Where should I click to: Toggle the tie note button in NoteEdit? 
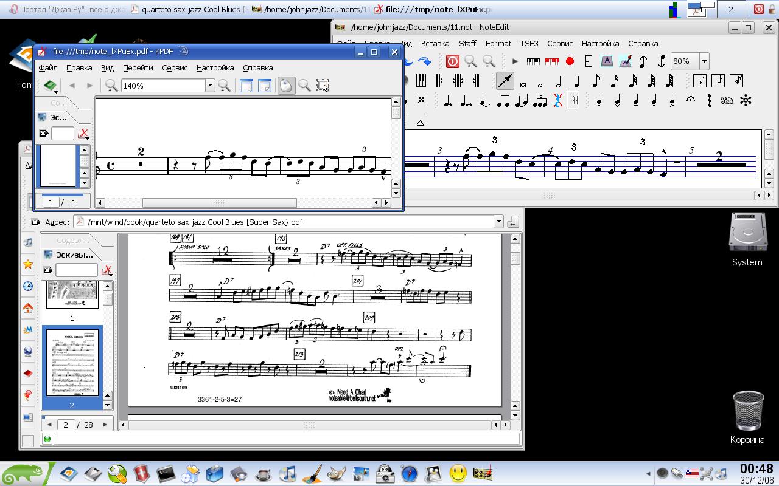(484, 101)
